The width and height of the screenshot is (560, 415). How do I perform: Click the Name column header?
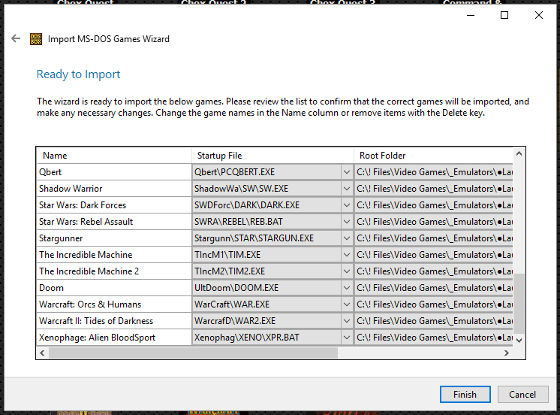point(114,156)
